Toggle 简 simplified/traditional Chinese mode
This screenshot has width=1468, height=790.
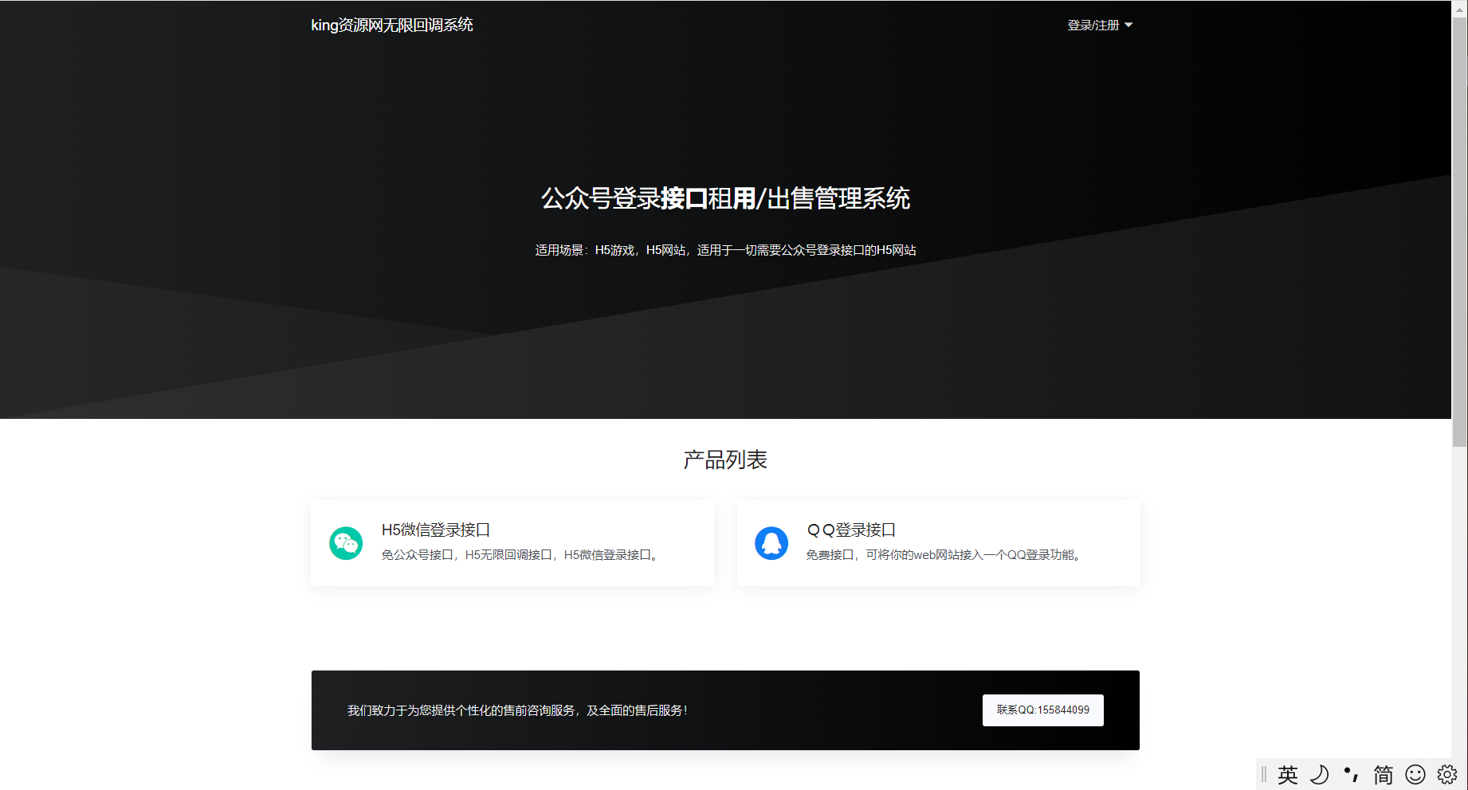(1383, 773)
